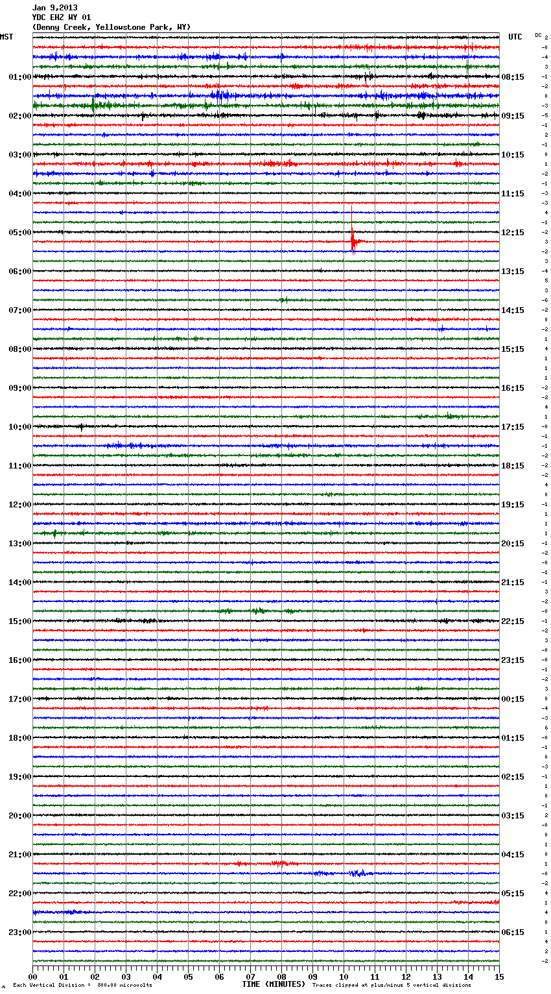
Task: Click the '21:15' UTC time label
Action: point(513,583)
